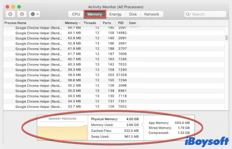The height and width of the screenshot is (149, 232).
Task: Sort by Threads column header
Action: coord(90,23)
